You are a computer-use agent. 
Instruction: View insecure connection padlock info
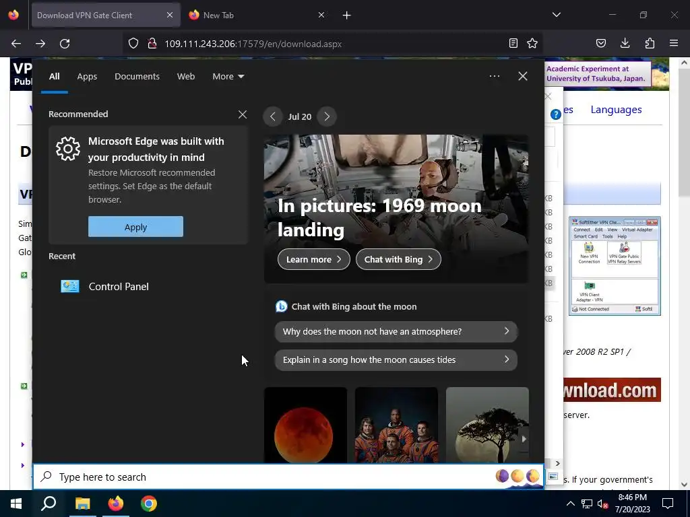coord(152,44)
